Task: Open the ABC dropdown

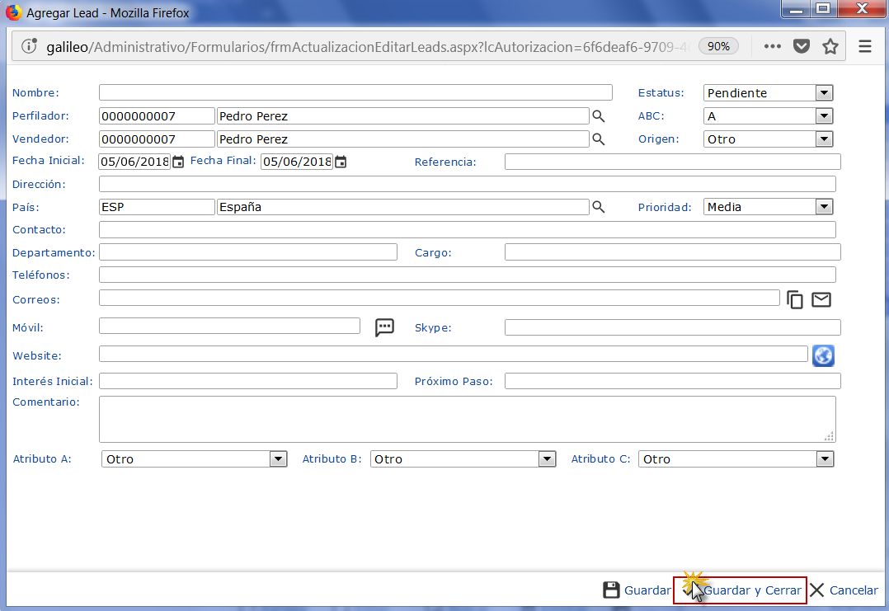Action: tap(769, 116)
